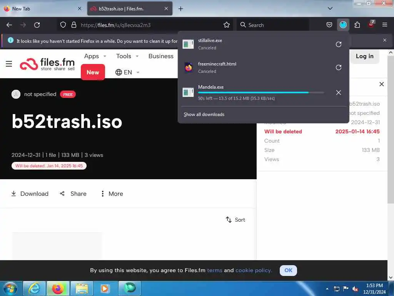Click the FREE badge
This screenshot has width=394, height=296.
point(68,94)
